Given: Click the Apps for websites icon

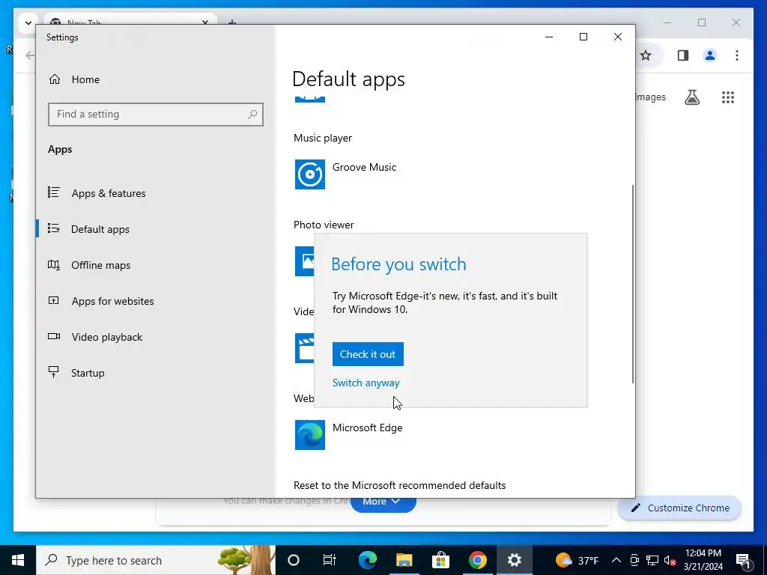Looking at the screenshot, I should click(x=54, y=301).
